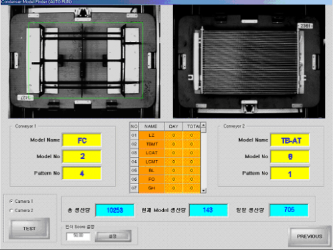Click the TEST button
333x250 pixels.
tap(29, 229)
